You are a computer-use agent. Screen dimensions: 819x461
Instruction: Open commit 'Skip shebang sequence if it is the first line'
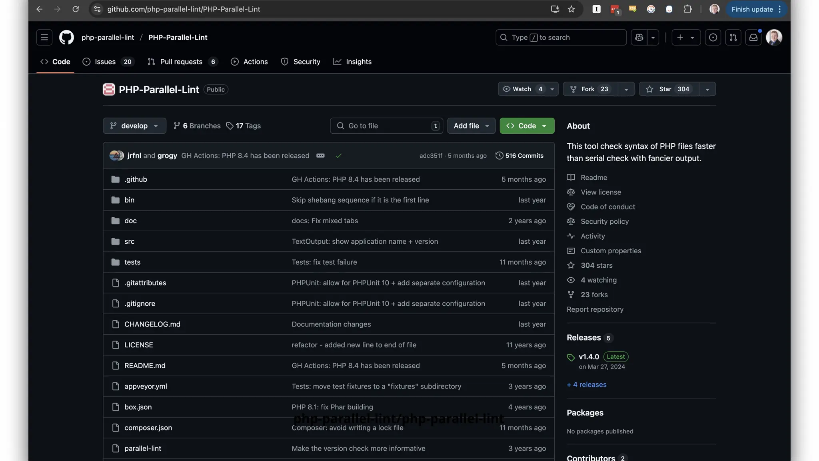pos(360,200)
